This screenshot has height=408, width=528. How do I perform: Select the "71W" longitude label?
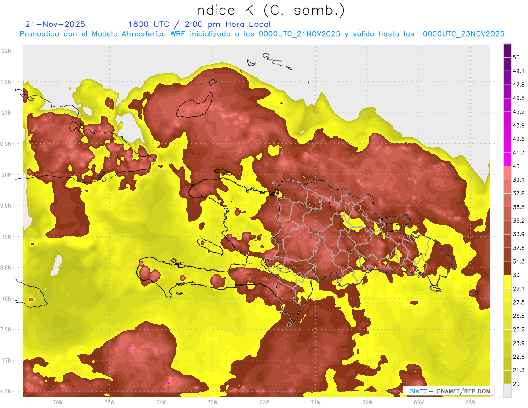(315, 402)
